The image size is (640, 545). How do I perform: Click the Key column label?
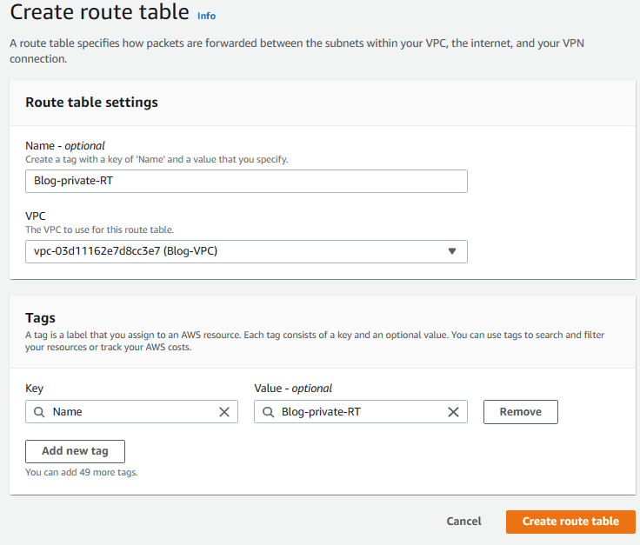(x=35, y=389)
